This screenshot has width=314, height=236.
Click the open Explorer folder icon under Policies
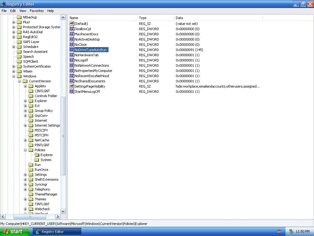37,155
